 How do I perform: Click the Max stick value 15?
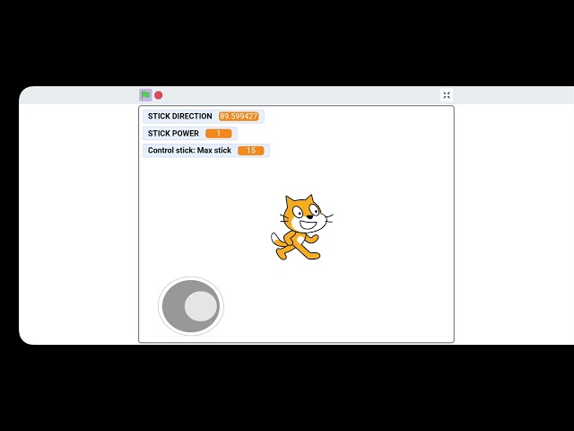tap(251, 150)
